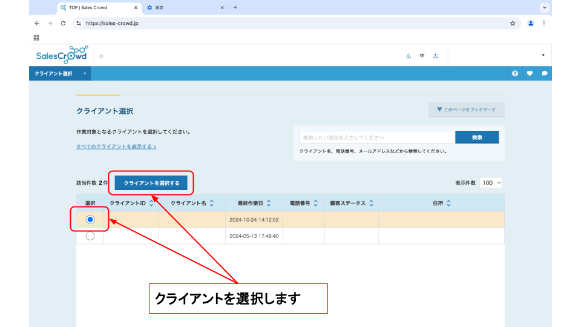Open the apps grid icon in bookmarks bar
The height and width of the screenshot is (327, 581).
(x=36, y=38)
